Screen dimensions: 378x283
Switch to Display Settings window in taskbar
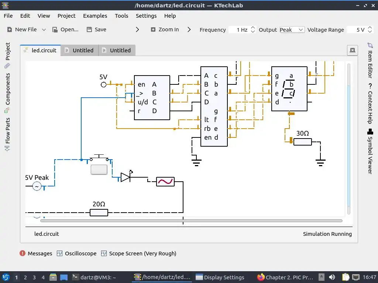[220, 277]
